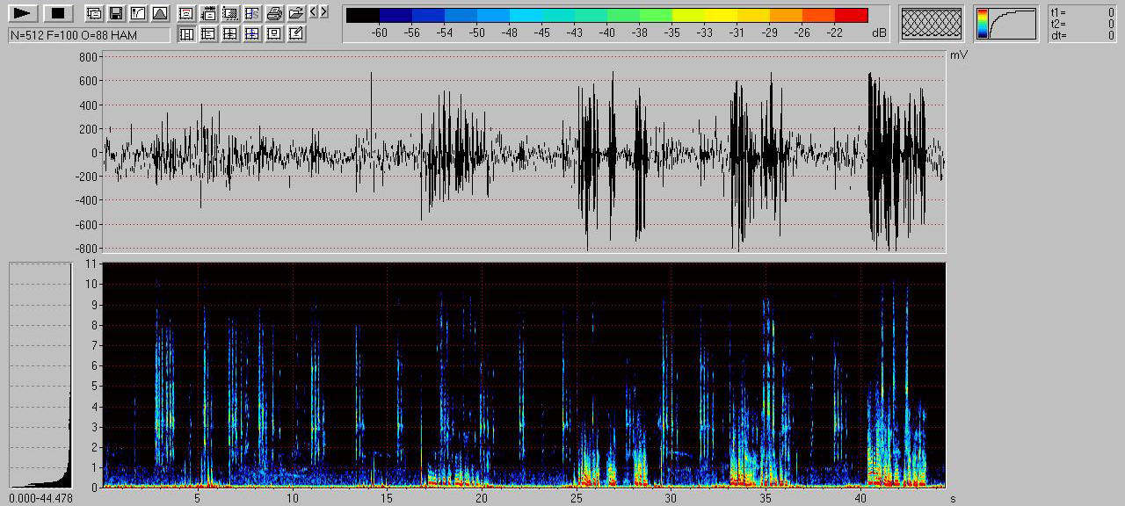This screenshot has height=506, width=1125.
Task: Click the red -22 dB end of color scale
Action: (851, 15)
